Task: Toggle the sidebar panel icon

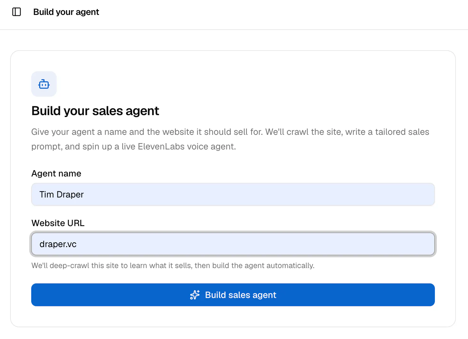Action: [x=17, y=12]
